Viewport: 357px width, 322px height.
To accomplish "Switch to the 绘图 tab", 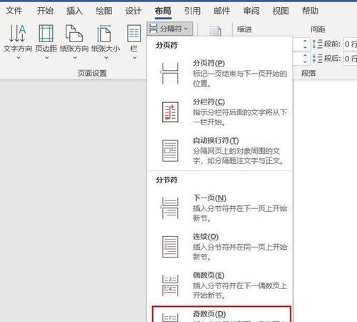I will click(x=104, y=11).
